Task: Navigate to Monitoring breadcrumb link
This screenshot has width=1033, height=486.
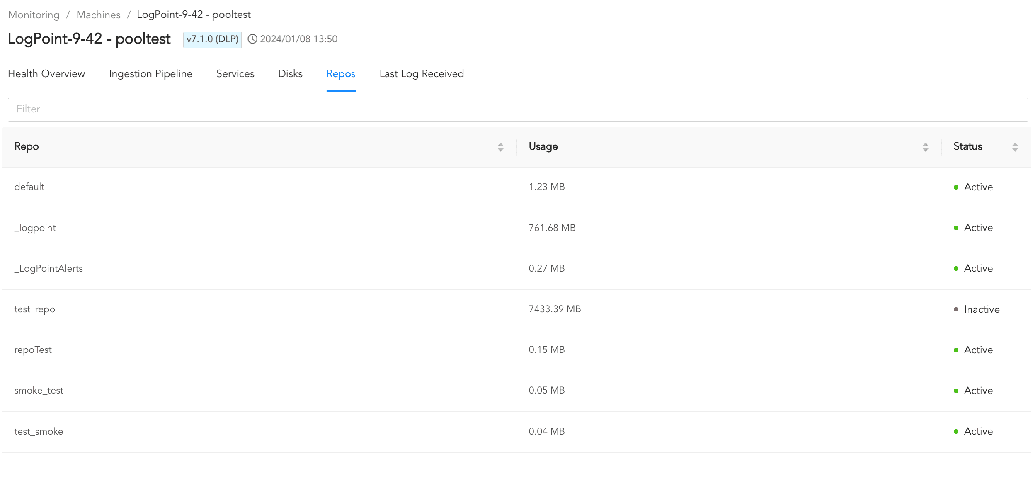Action: pyautogui.click(x=34, y=15)
